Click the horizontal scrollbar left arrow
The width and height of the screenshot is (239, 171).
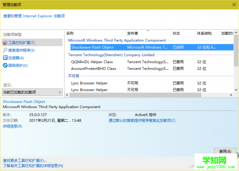(67, 95)
